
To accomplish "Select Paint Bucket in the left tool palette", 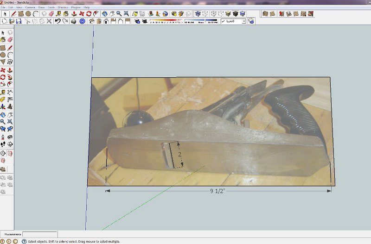I will 3,39.
